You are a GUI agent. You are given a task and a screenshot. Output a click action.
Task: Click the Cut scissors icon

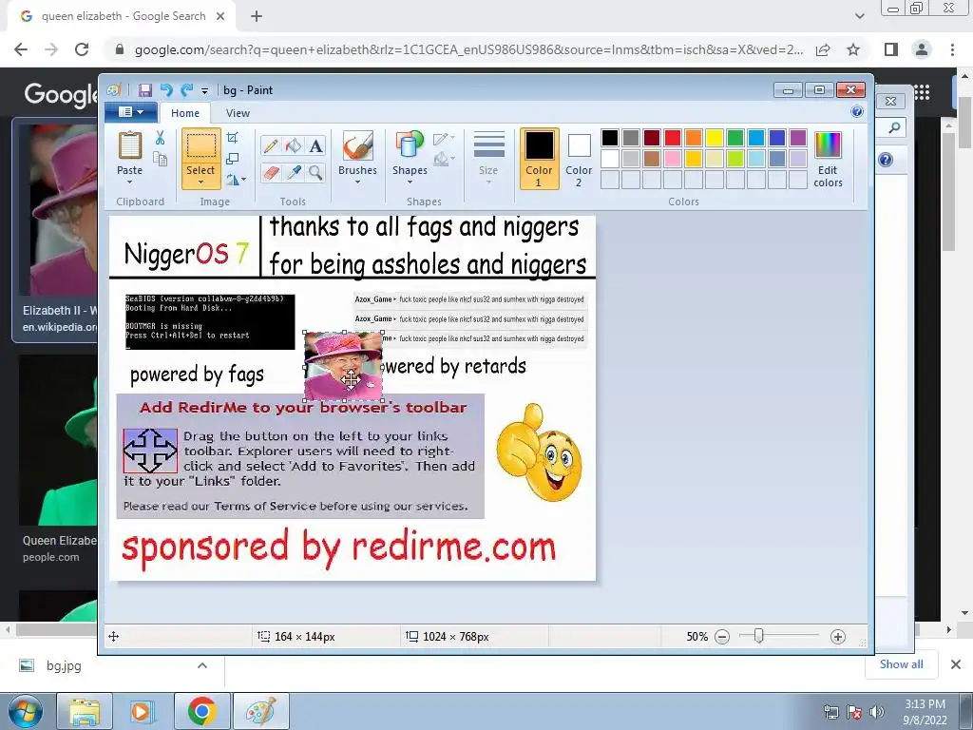click(x=160, y=138)
